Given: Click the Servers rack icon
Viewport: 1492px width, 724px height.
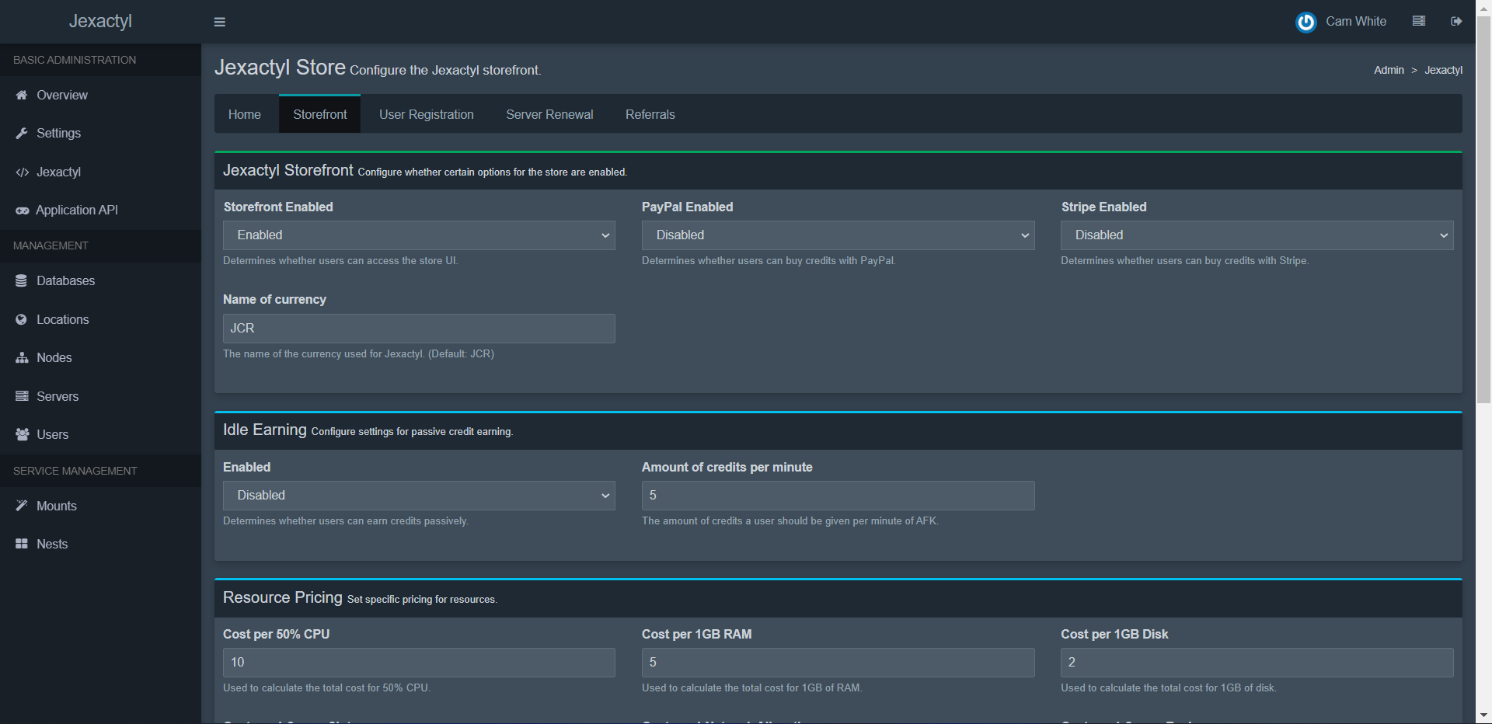Looking at the screenshot, I should (x=22, y=396).
